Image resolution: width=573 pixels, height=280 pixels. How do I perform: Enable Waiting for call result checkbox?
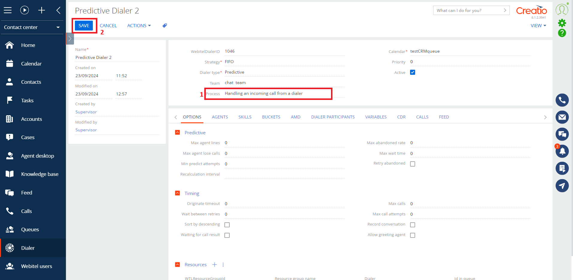coord(227,235)
